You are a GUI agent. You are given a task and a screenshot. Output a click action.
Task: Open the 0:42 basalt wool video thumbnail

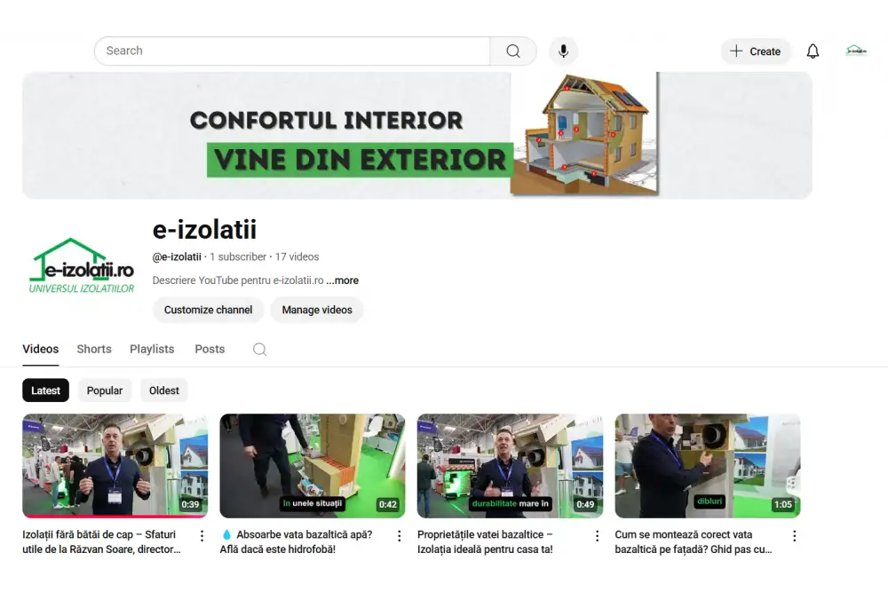313,465
